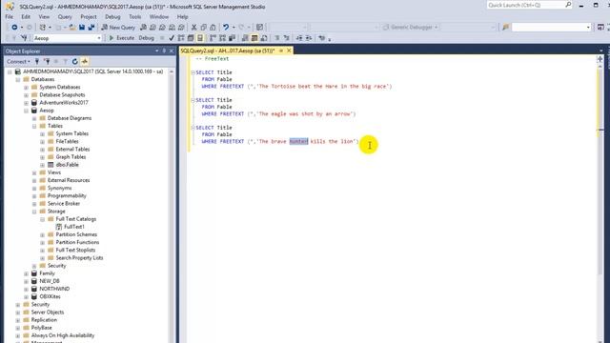This screenshot has width=610, height=343.
Task: Open the Query menu
Action: click(65, 17)
